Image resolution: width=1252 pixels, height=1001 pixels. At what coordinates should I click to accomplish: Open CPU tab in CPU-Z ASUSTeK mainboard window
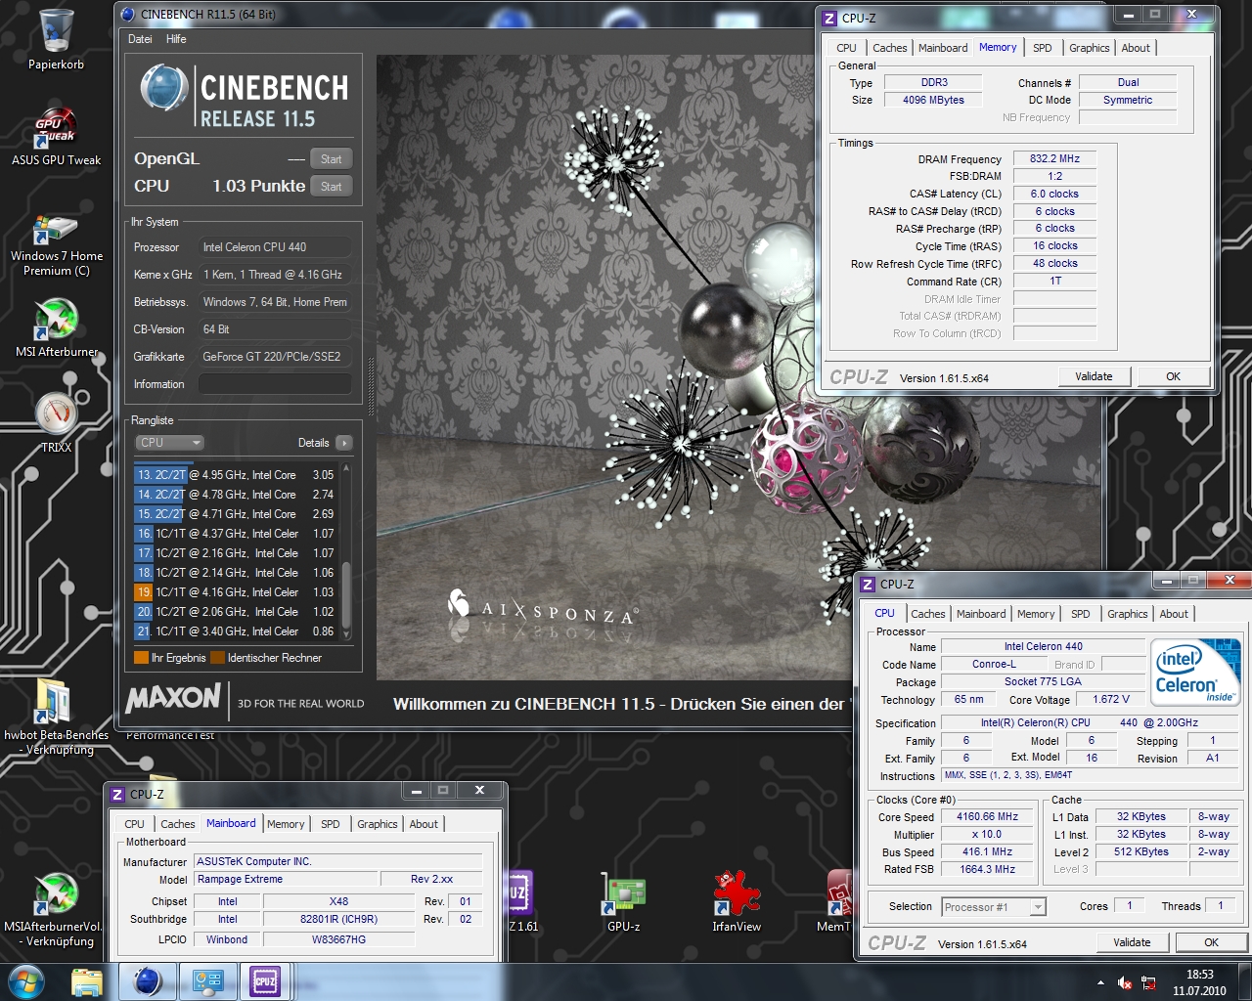[x=134, y=824]
